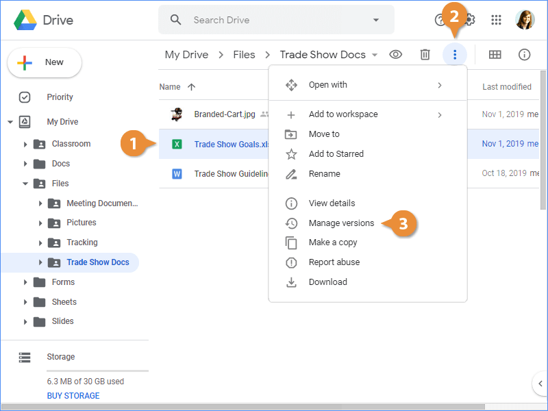Open the Trade Show Guidelines Word file
This screenshot has width=548, height=411.
pyautogui.click(x=226, y=174)
